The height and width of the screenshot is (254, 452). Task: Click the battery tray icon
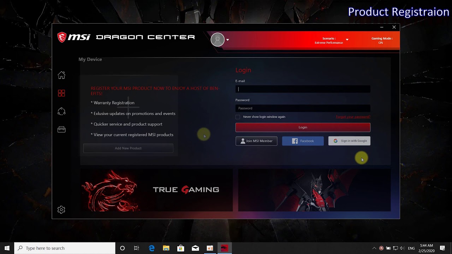[x=388, y=248]
